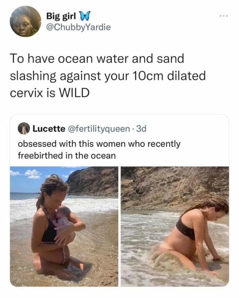Image resolution: width=239 pixels, height=298 pixels.
Task: Open the @ChubbyYardie handle
Action: click(78, 27)
